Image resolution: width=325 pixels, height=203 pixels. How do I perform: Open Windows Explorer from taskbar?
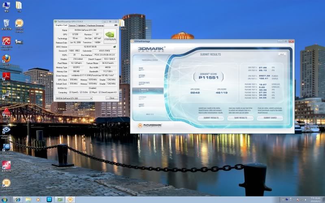pos(28,200)
